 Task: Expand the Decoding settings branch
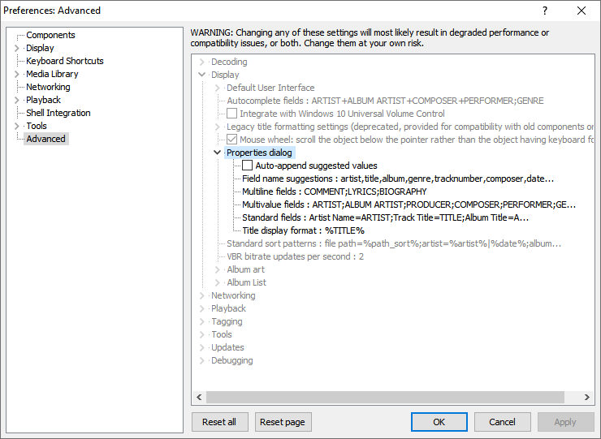(x=201, y=62)
